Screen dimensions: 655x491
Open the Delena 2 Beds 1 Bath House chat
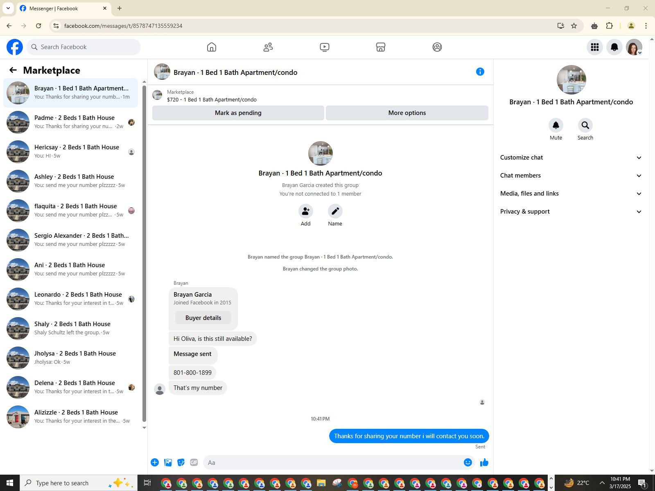coord(71,387)
